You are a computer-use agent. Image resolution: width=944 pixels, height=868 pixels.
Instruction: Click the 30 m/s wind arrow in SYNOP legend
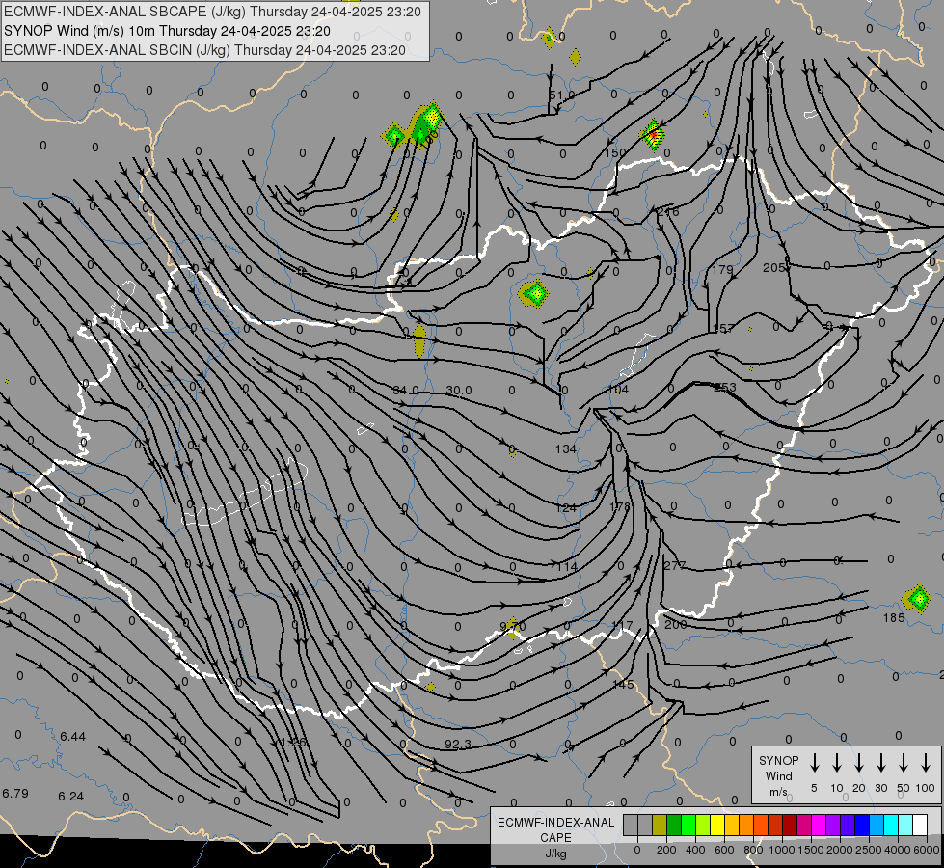click(881, 763)
